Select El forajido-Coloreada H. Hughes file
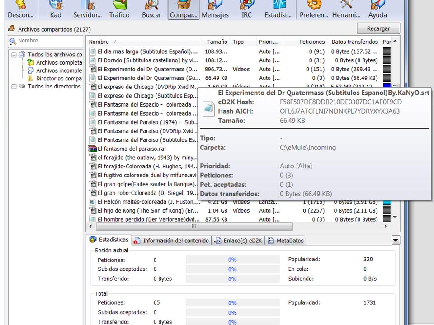 pos(148,167)
